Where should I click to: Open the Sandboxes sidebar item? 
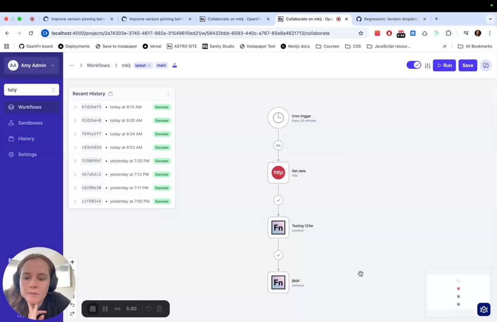pos(31,123)
